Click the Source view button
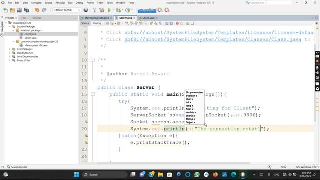Viewport: 320px width, 180px height. click(x=85, y=23)
